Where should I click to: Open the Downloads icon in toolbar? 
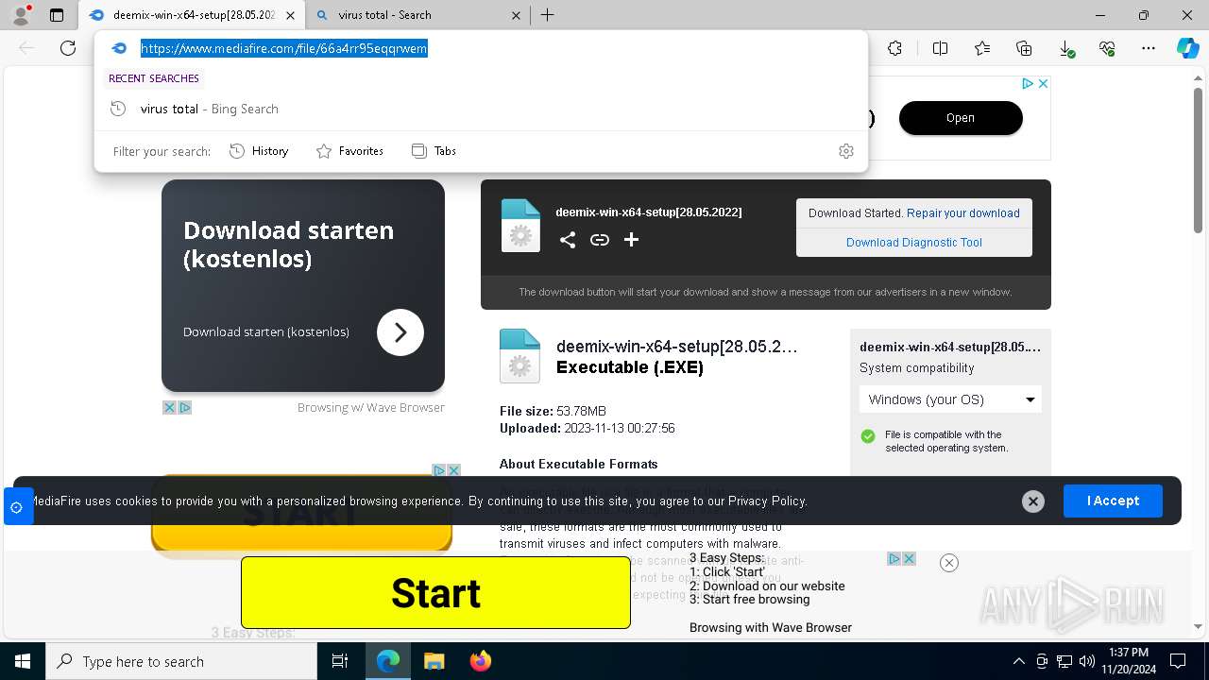[1065, 48]
